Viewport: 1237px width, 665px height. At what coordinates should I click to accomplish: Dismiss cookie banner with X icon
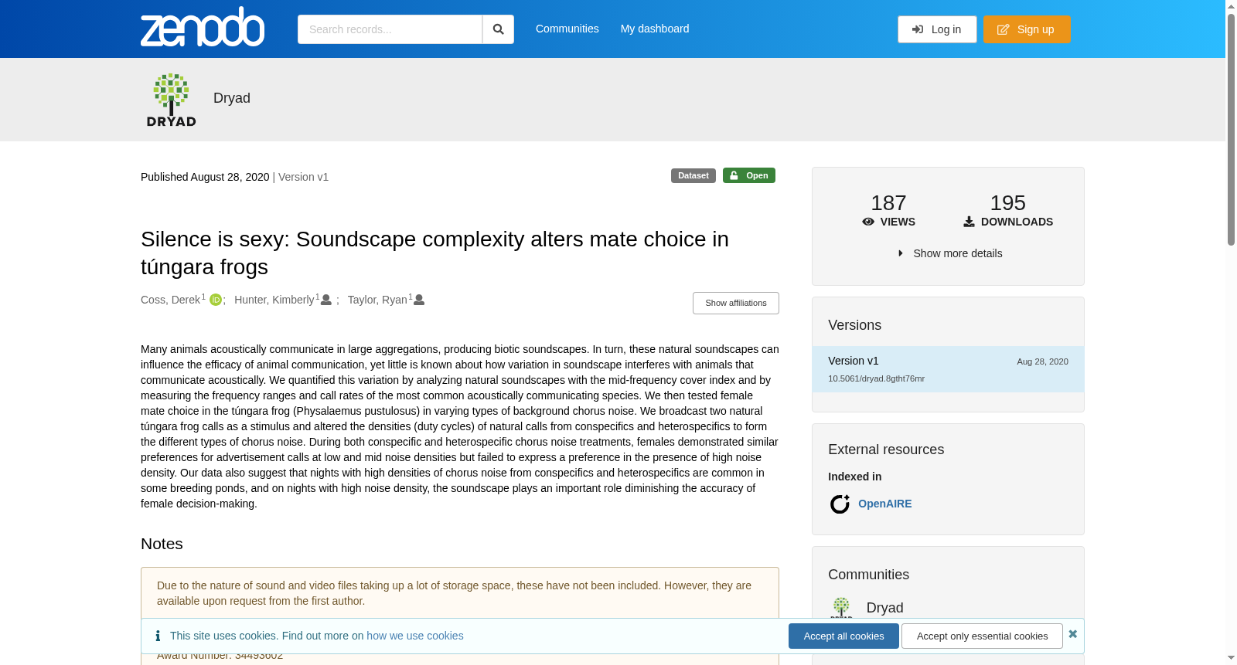point(1073,634)
